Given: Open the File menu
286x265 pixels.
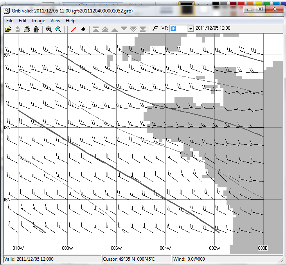Looking at the screenshot, I should [x=10, y=21].
